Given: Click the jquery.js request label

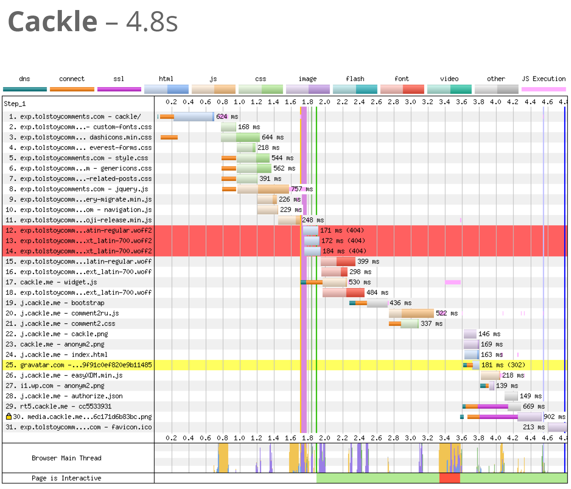Looking at the screenshot, I should click(79, 189).
